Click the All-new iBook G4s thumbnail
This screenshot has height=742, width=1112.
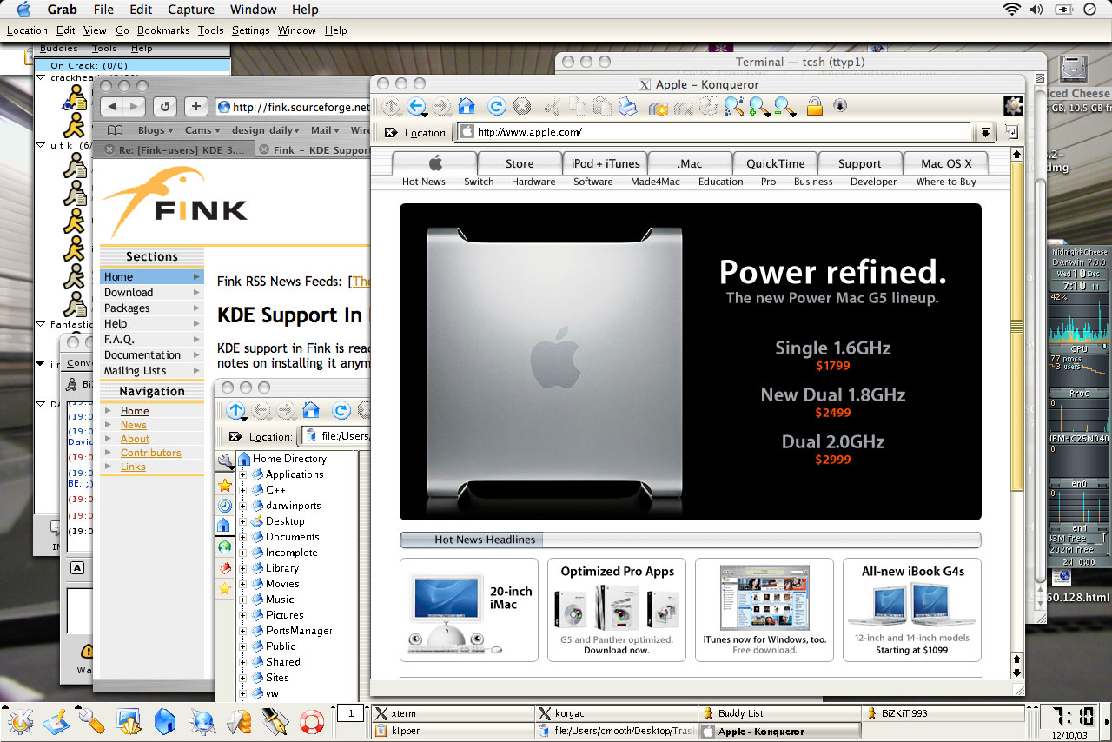[x=913, y=610]
